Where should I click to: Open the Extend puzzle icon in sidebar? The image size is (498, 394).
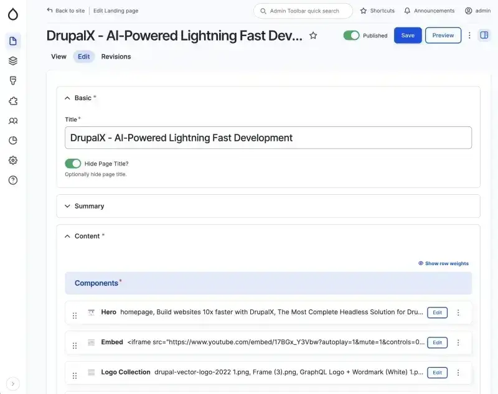click(13, 101)
